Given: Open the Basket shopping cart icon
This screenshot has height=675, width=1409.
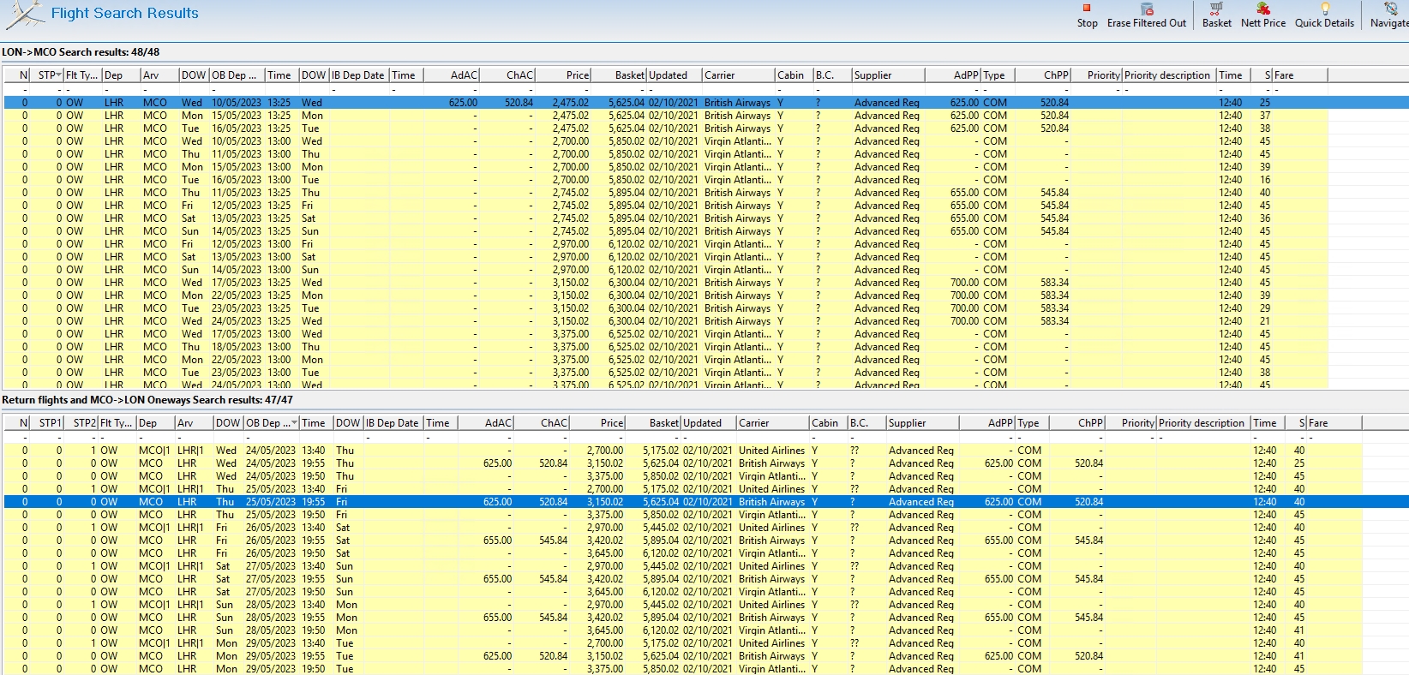Looking at the screenshot, I should tap(1216, 9).
